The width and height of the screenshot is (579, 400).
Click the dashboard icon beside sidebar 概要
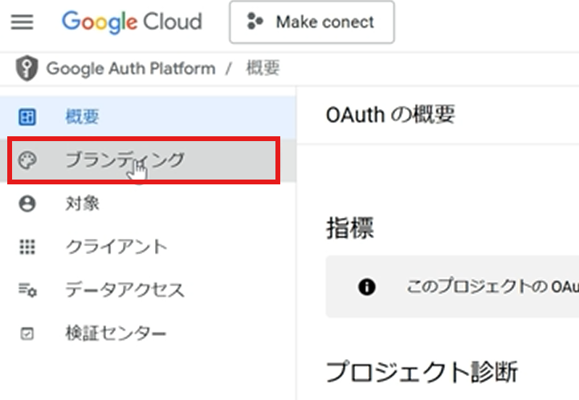tap(27, 117)
